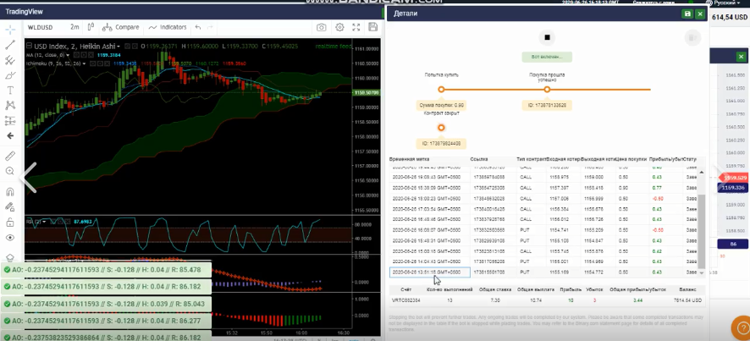Hide the MA indicator via its eye icon

(x=74, y=55)
